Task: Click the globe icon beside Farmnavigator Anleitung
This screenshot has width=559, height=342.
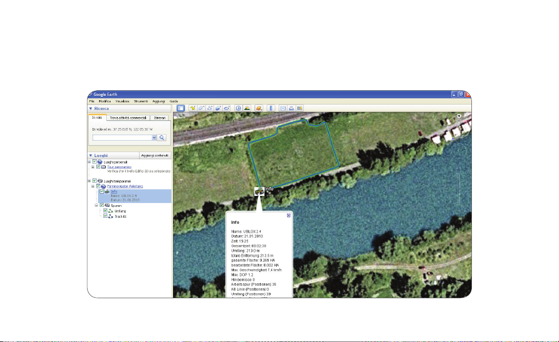Action: (103, 186)
